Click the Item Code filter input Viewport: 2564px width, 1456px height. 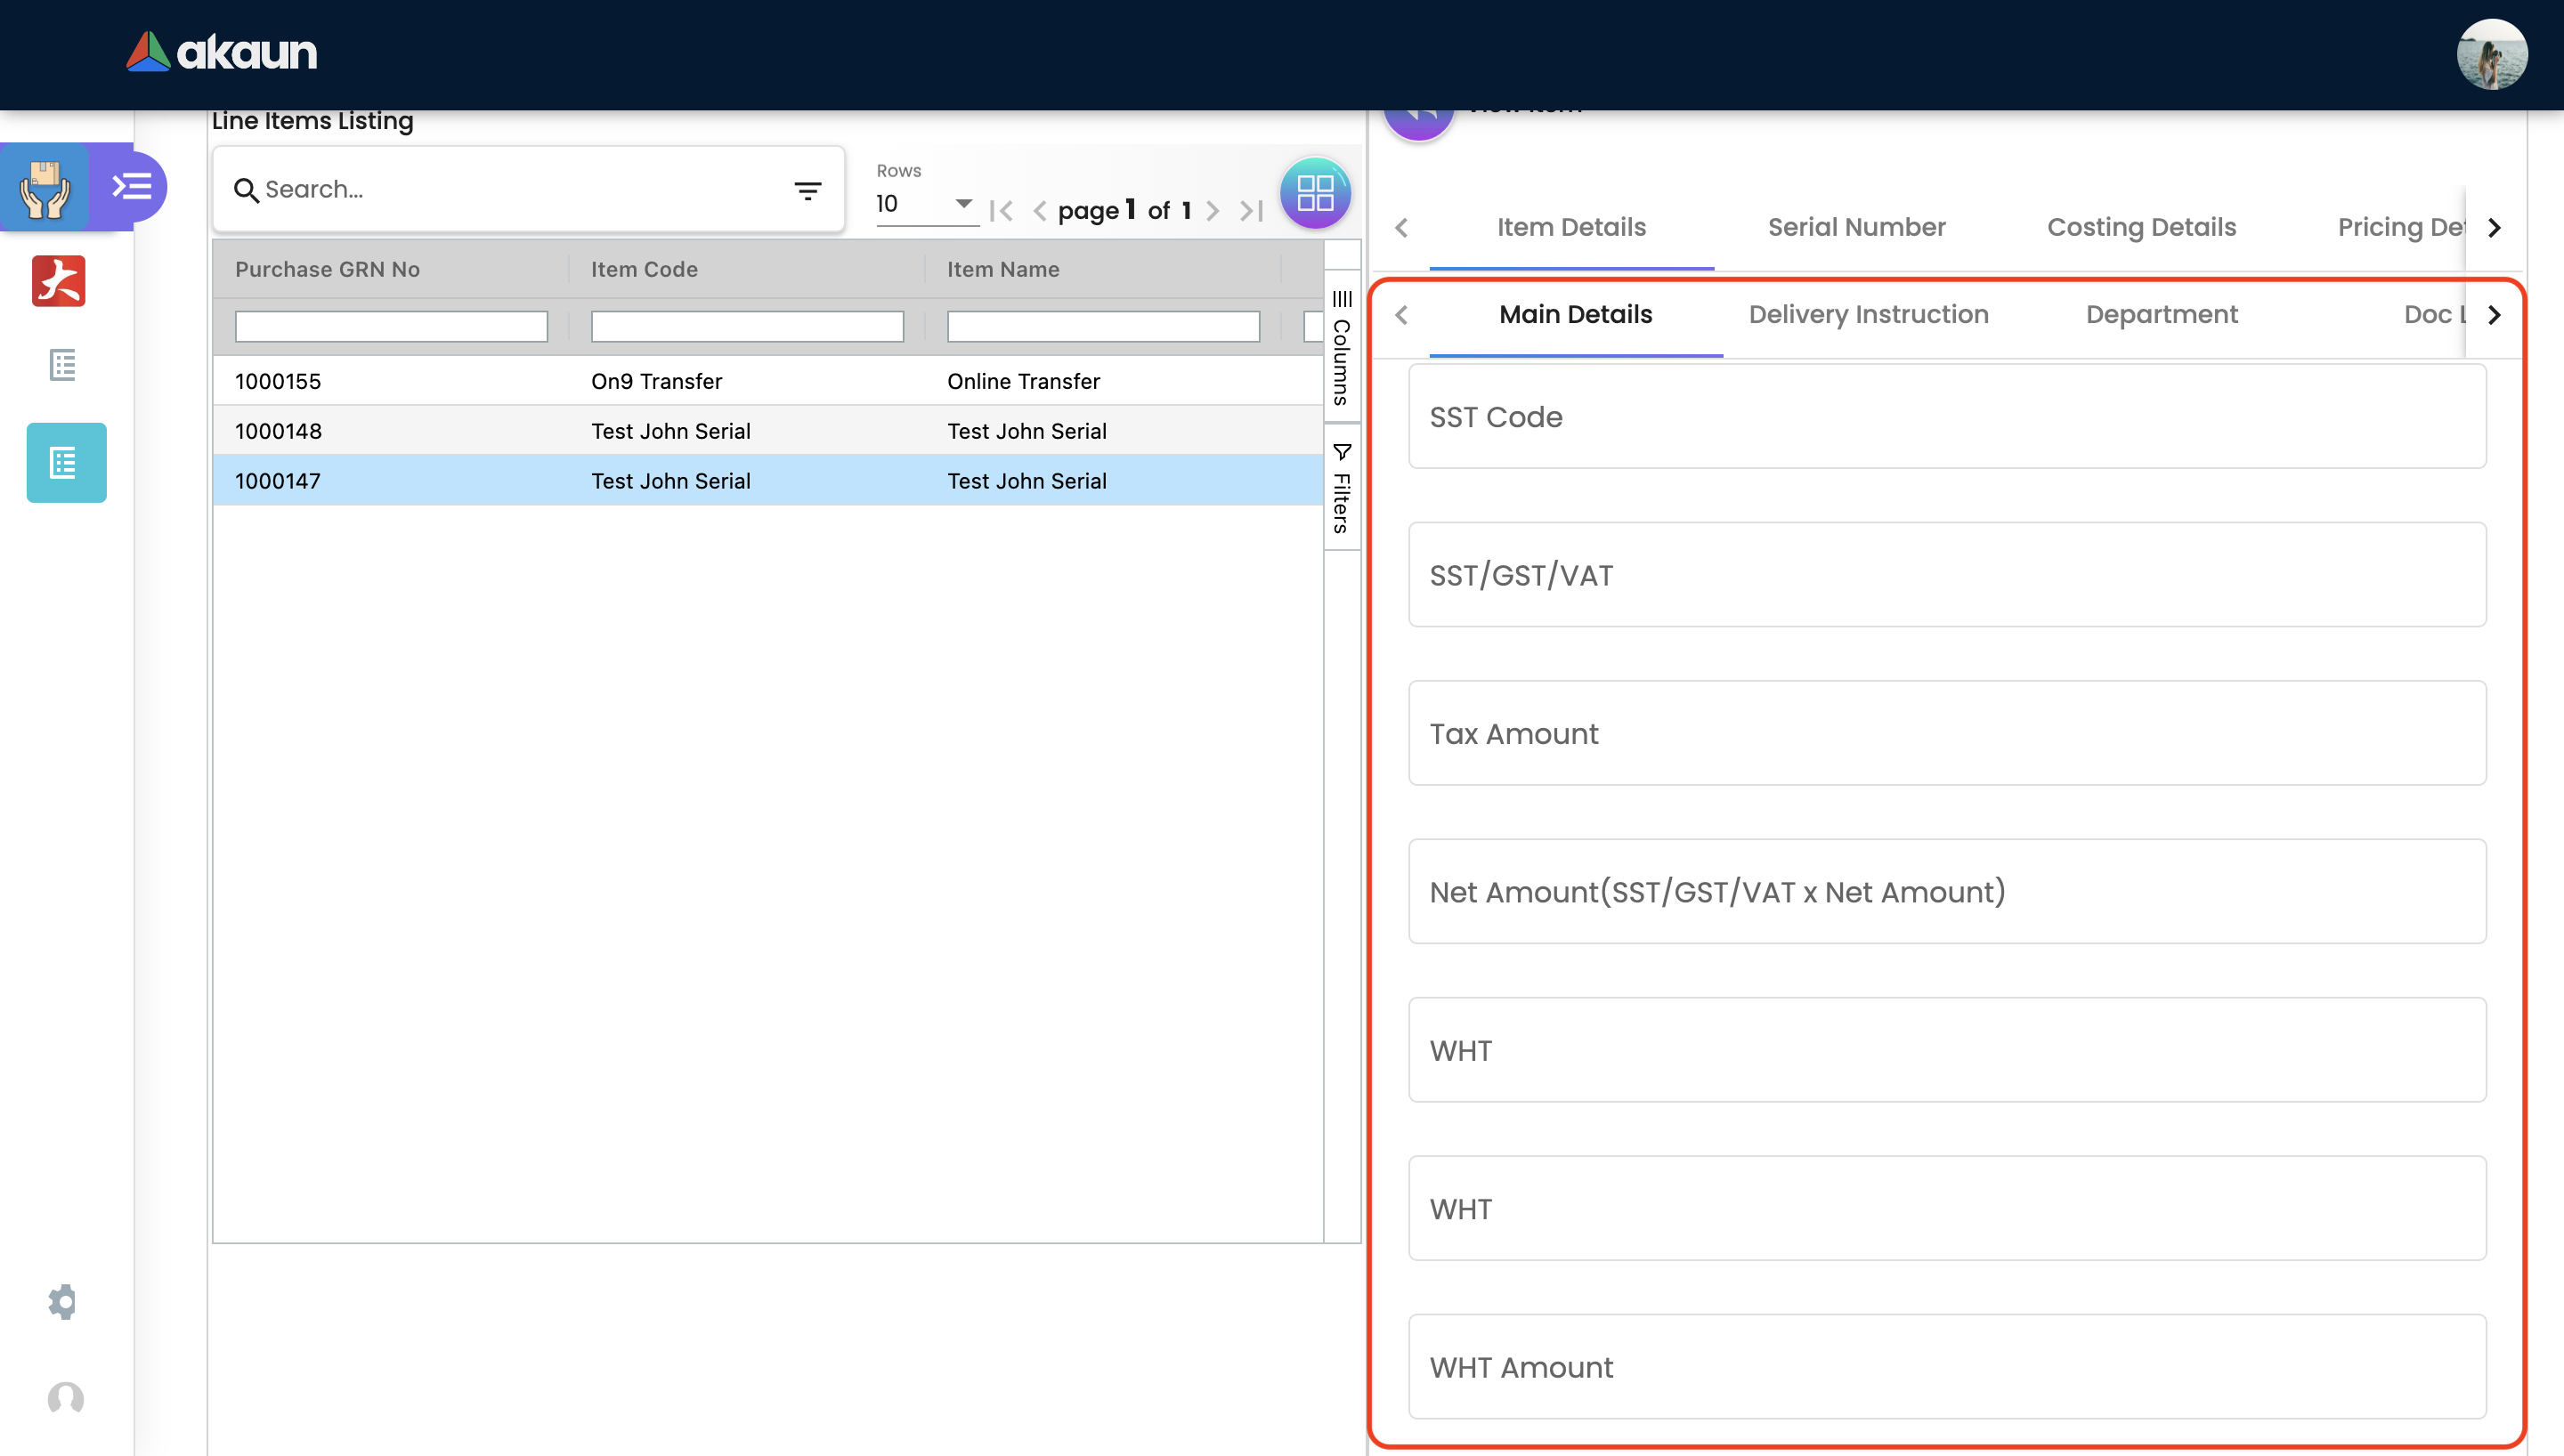pyautogui.click(x=746, y=327)
